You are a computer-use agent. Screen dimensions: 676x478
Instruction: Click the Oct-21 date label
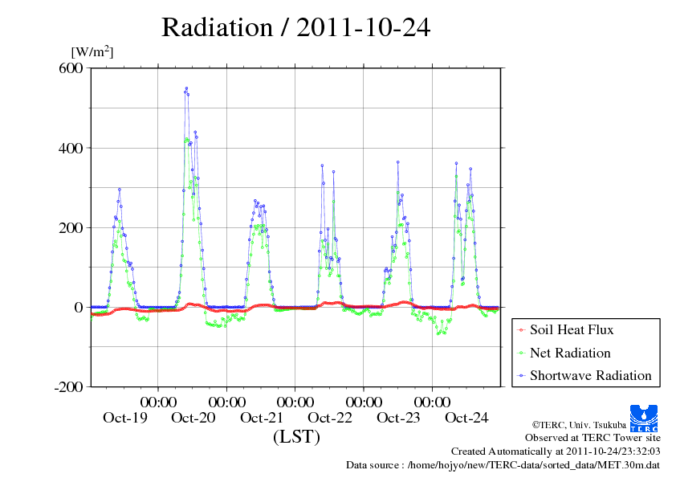coord(262,418)
